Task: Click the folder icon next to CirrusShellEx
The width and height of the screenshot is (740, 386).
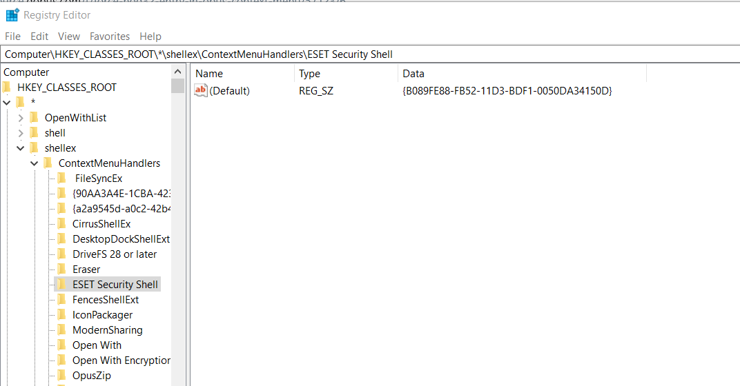Action: point(62,224)
